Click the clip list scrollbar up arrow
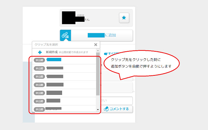Viewport: 208px width, 130px height. 98,51
